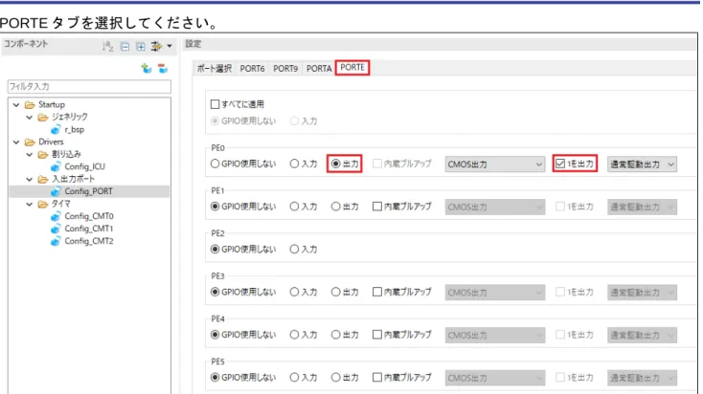Expand all components tree icon
Viewport: 703px width, 394px height.
[141, 47]
